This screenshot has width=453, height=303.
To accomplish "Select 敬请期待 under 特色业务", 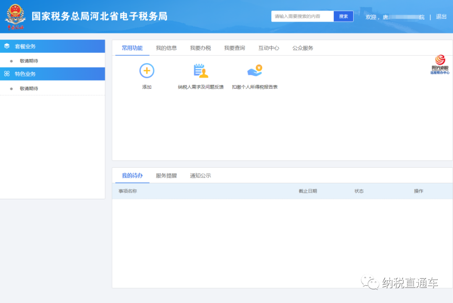I will pos(29,89).
